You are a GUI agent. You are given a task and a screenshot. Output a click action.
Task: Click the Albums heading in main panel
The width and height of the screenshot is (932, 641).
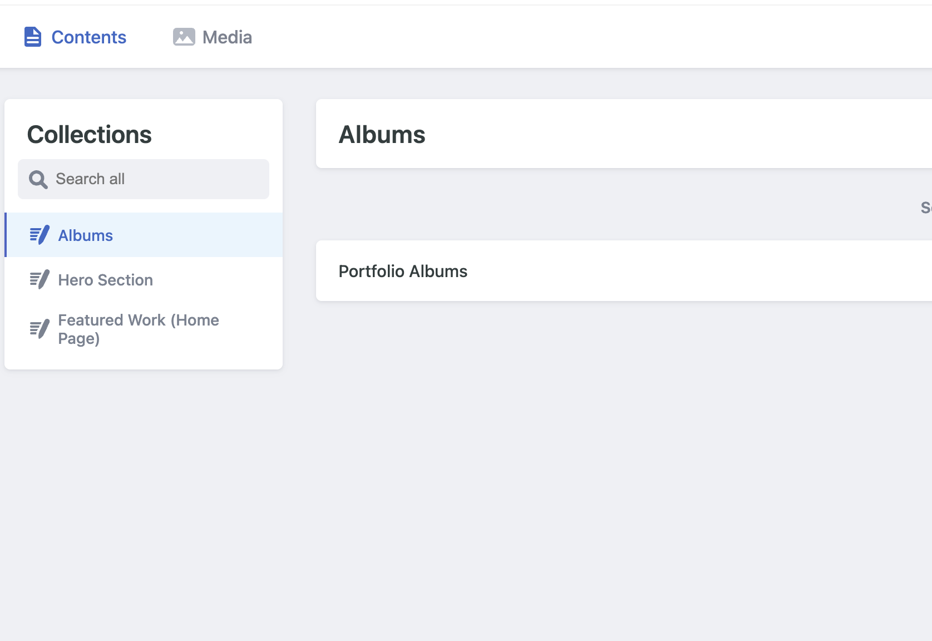382,135
